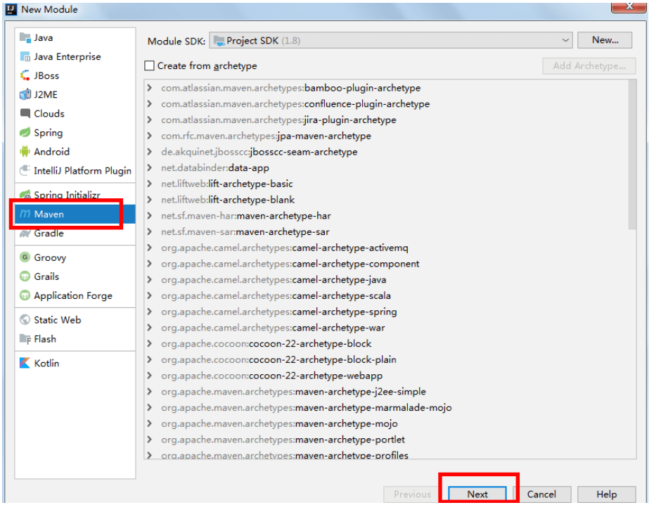Expand jpa-maven-archetype node
Viewport: 649px width, 505px height.
[150, 136]
